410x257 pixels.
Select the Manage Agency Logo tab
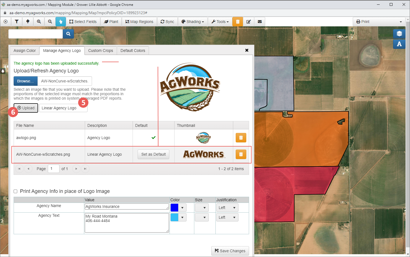tap(62, 51)
